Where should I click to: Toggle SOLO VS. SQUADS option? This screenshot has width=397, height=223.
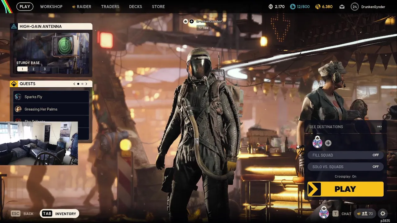tap(346, 167)
